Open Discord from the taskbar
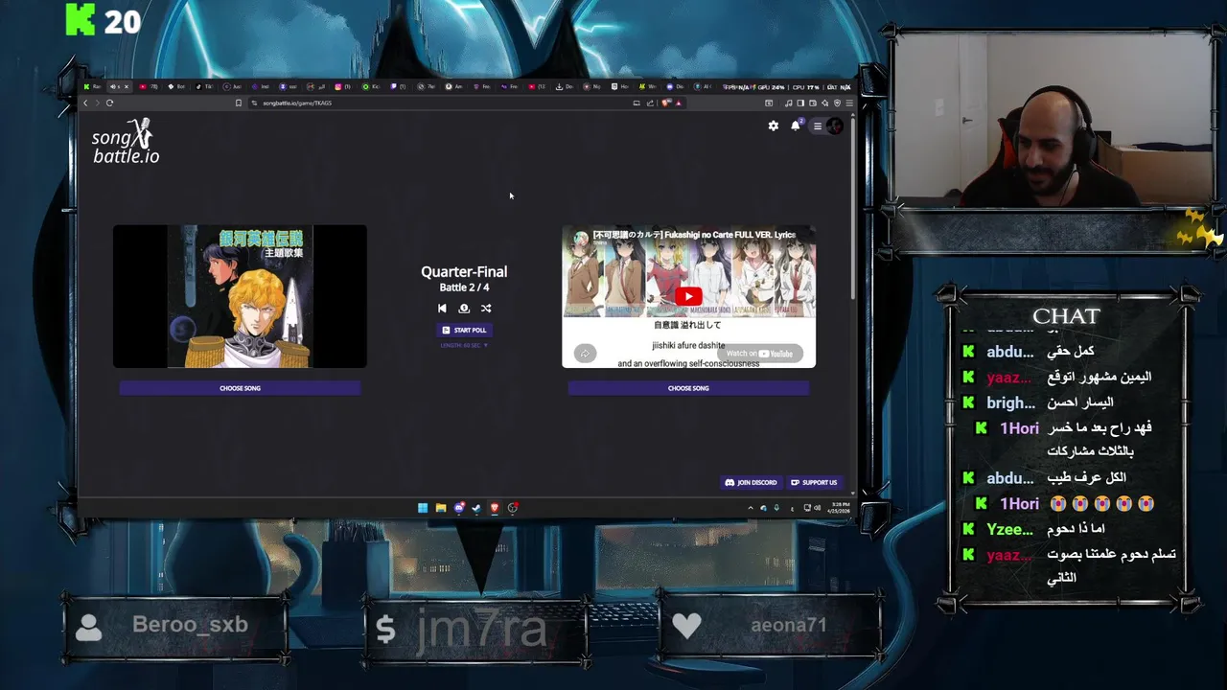This screenshot has width=1227, height=690. pyautogui.click(x=459, y=508)
